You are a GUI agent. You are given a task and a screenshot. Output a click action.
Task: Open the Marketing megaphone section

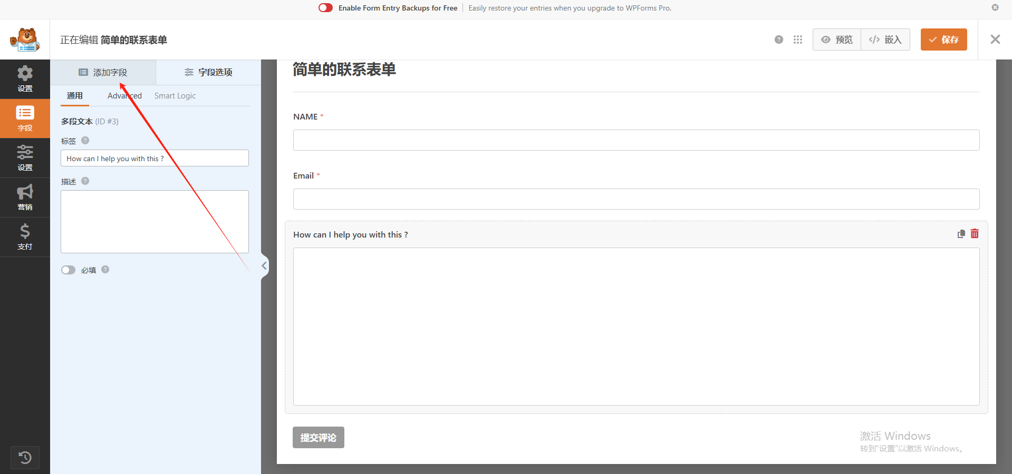(x=25, y=197)
